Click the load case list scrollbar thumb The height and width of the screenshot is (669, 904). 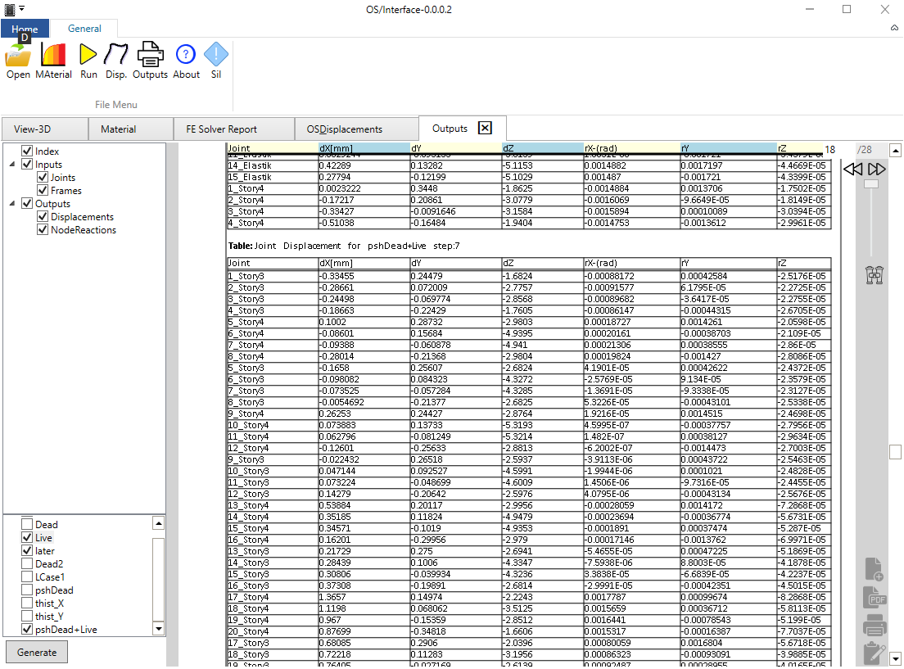coord(159,578)
